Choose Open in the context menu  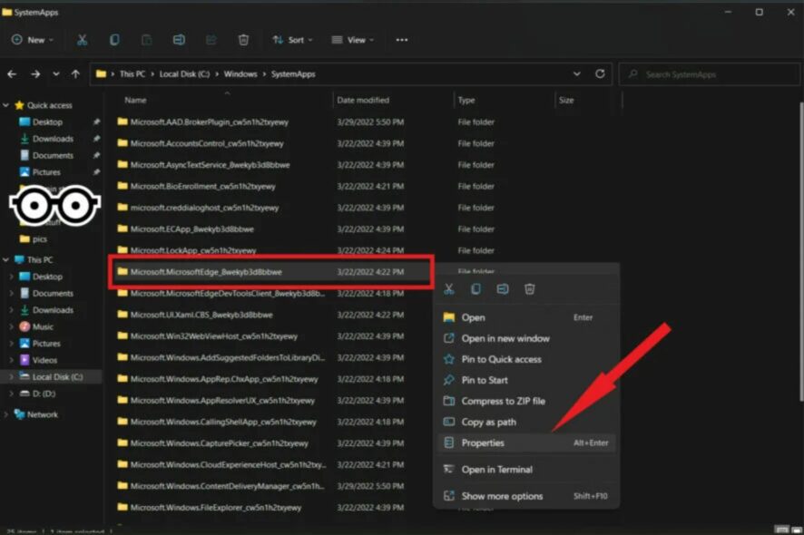pos(526,317)
